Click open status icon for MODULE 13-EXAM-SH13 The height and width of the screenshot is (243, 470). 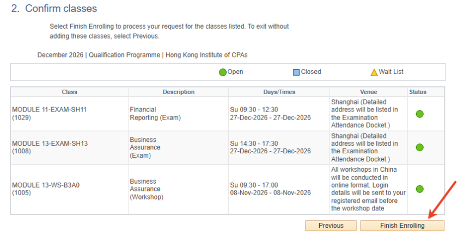[x=420, y=147]
